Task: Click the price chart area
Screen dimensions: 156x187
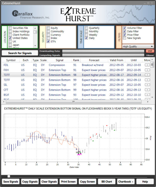Action: (x=74, y=138)
